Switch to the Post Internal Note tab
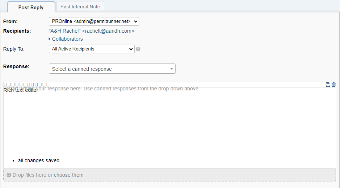The image size is (341, 188). [x=80, y=7]
